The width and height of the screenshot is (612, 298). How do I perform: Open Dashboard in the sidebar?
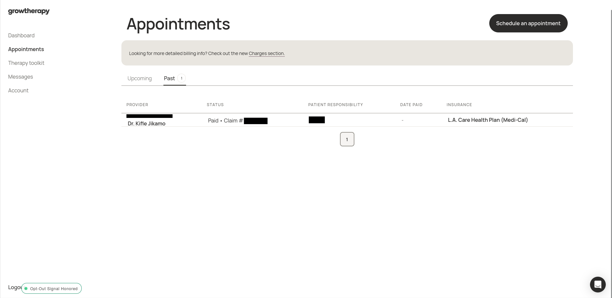(21, 35)
